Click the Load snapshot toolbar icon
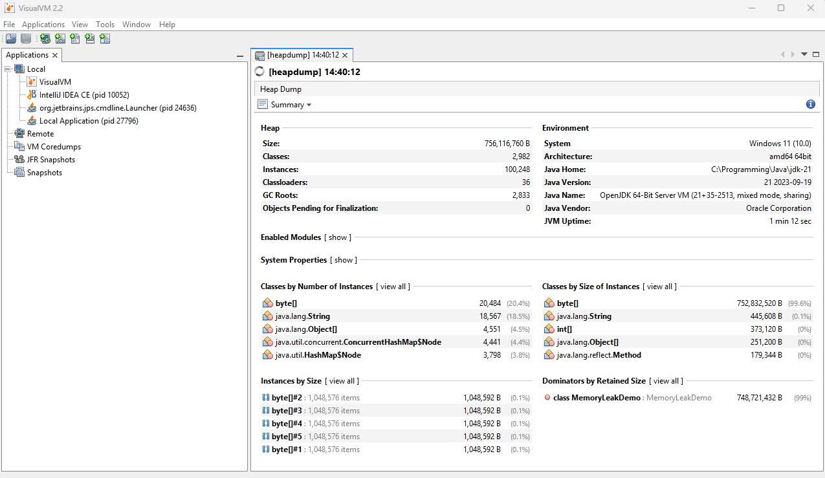 point(11,38)
